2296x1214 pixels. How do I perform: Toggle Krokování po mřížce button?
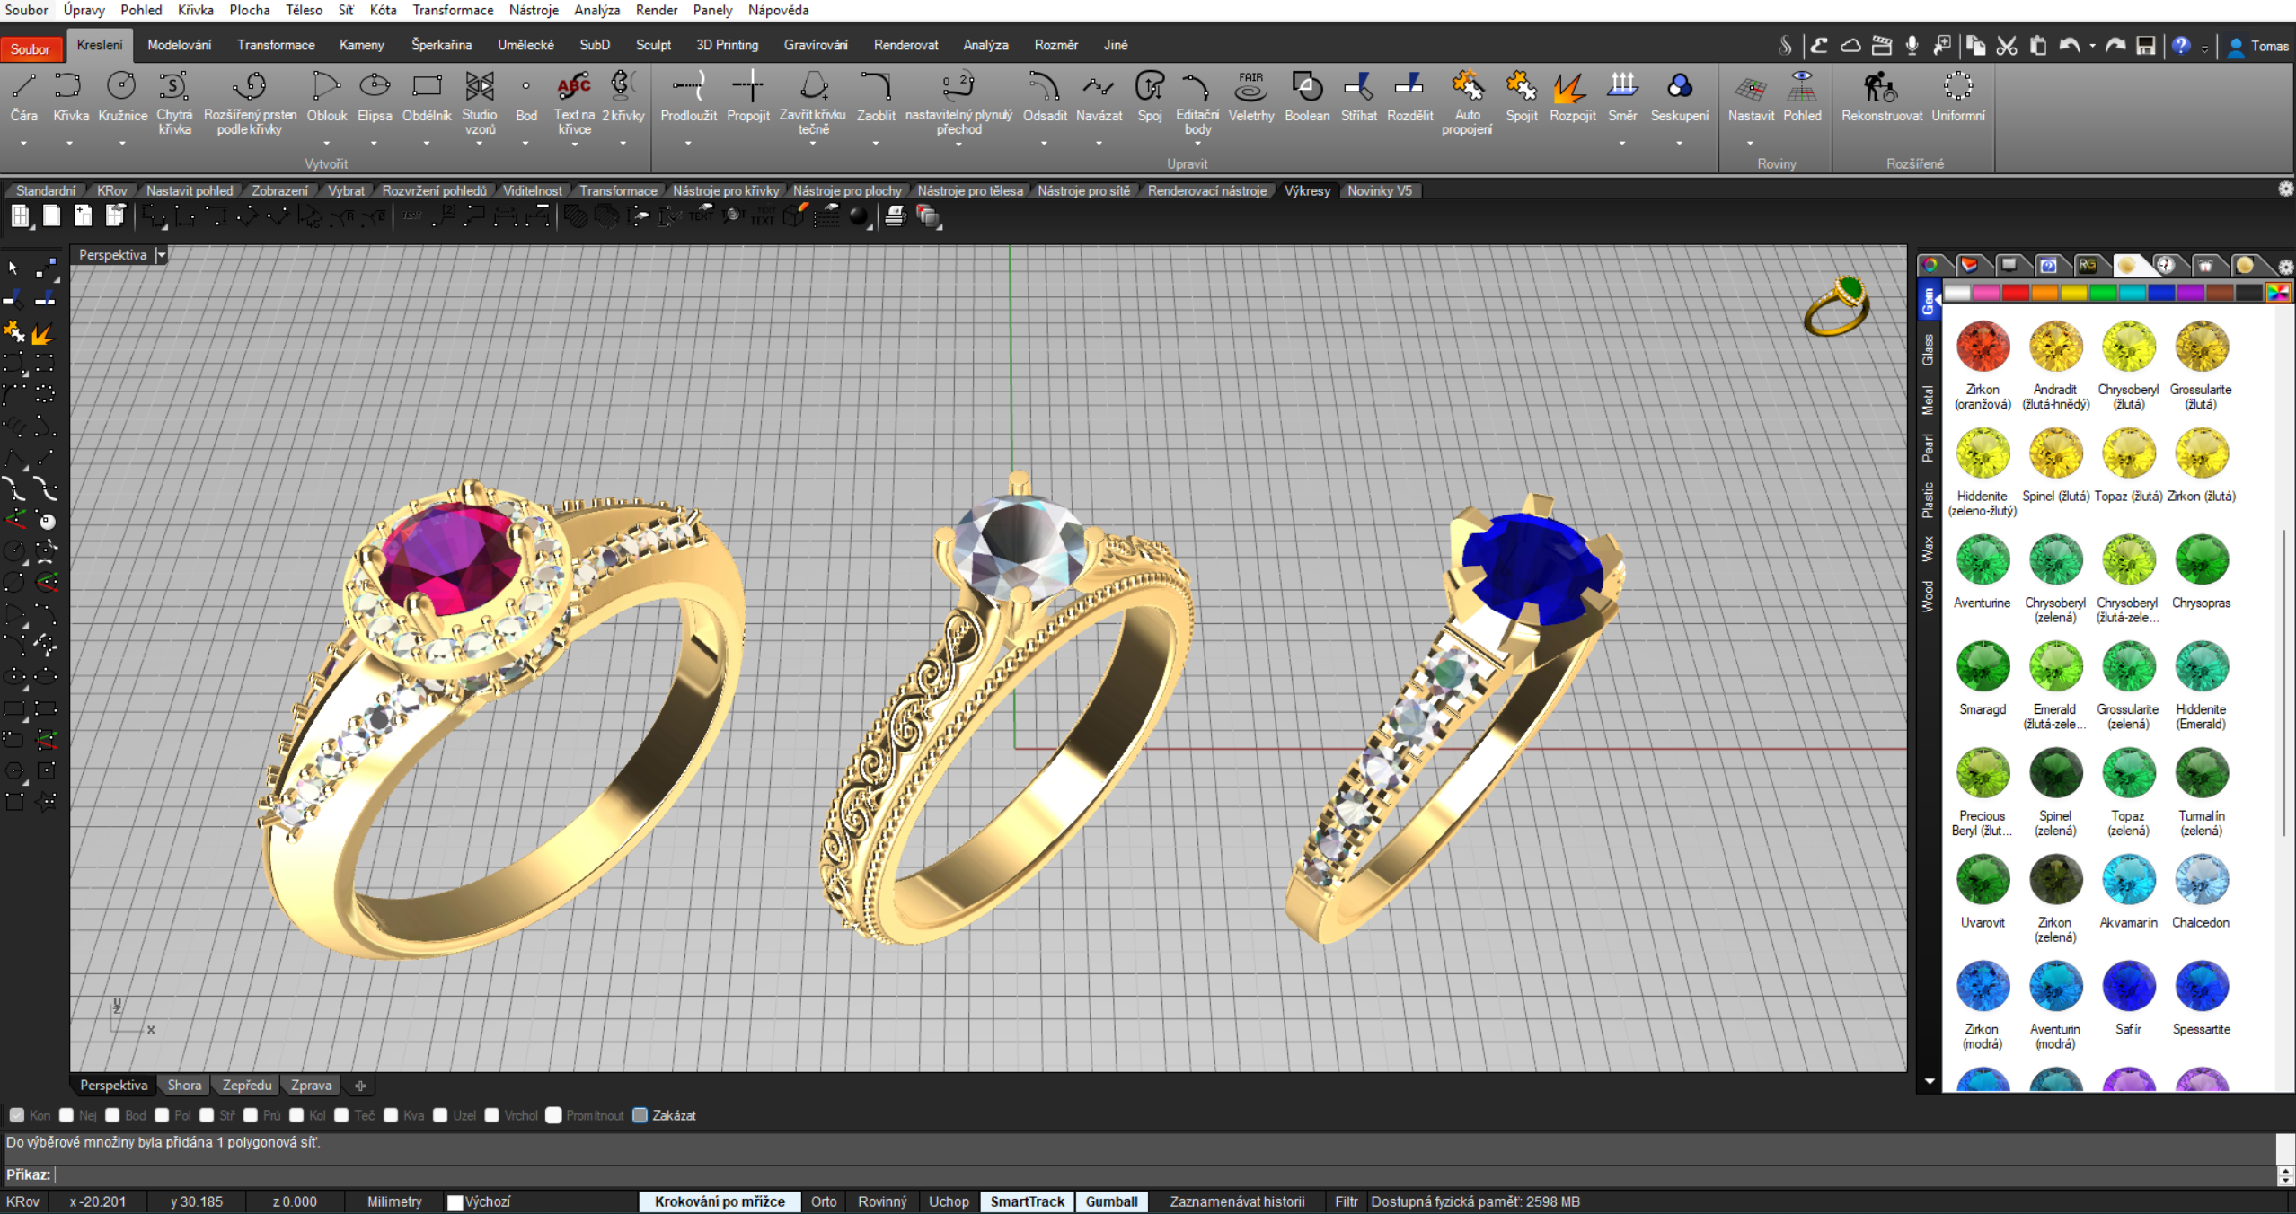[720, 1201]
